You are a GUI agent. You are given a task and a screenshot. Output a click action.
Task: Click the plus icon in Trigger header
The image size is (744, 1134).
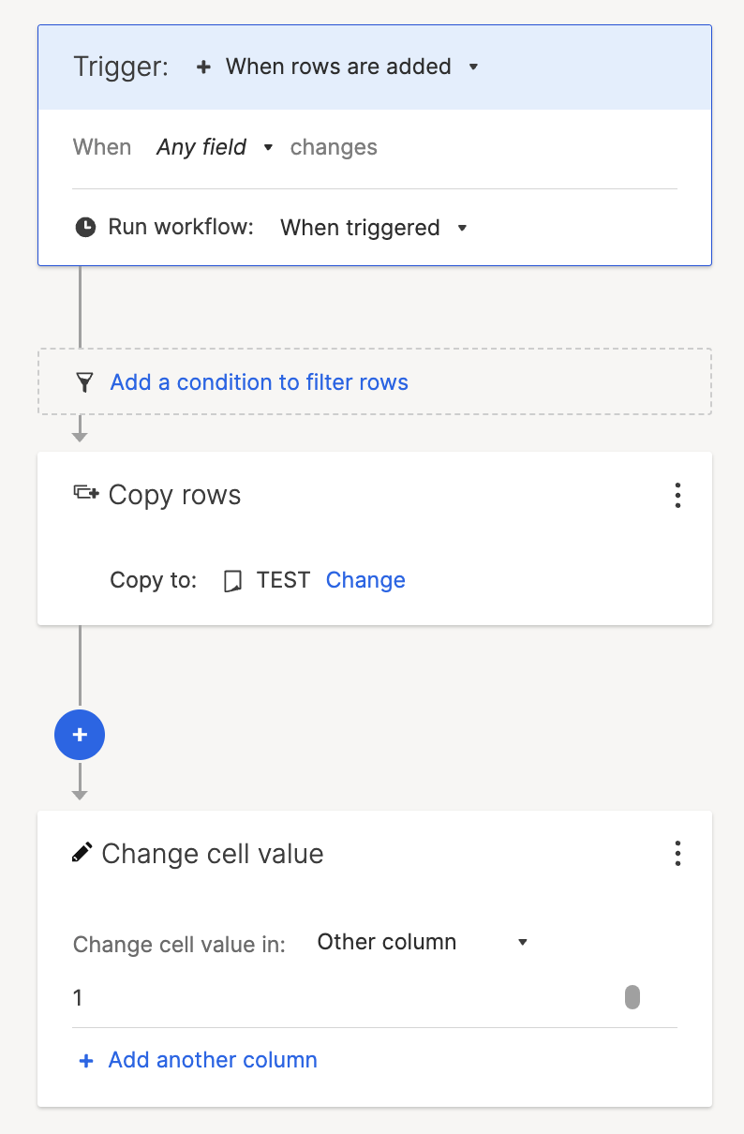203,67
